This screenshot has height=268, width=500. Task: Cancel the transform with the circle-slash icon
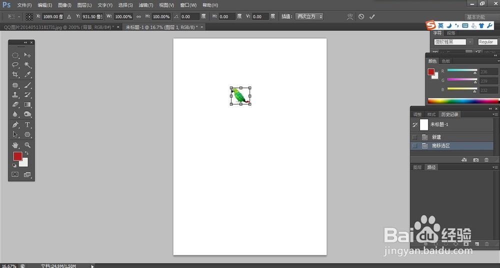tap(361, 16)
